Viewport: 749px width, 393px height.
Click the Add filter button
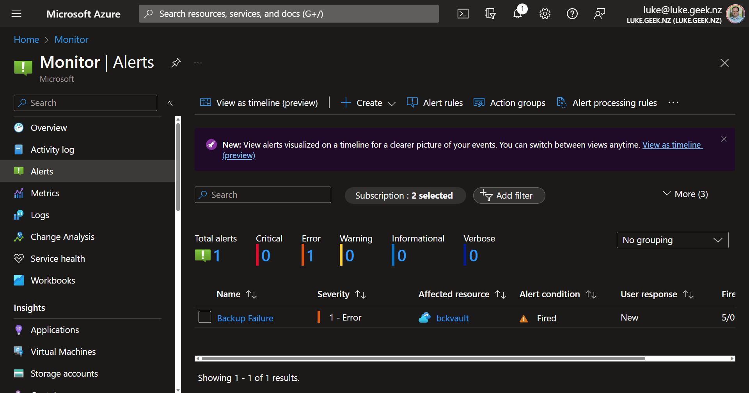click(x=509, y=196)
